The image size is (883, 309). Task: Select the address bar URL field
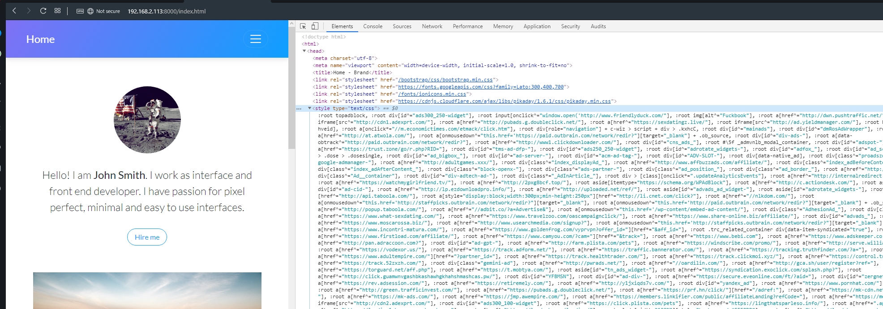(x=167, y=11)
